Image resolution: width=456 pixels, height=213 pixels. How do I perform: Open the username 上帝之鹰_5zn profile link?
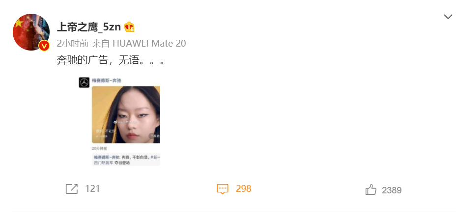89,27
